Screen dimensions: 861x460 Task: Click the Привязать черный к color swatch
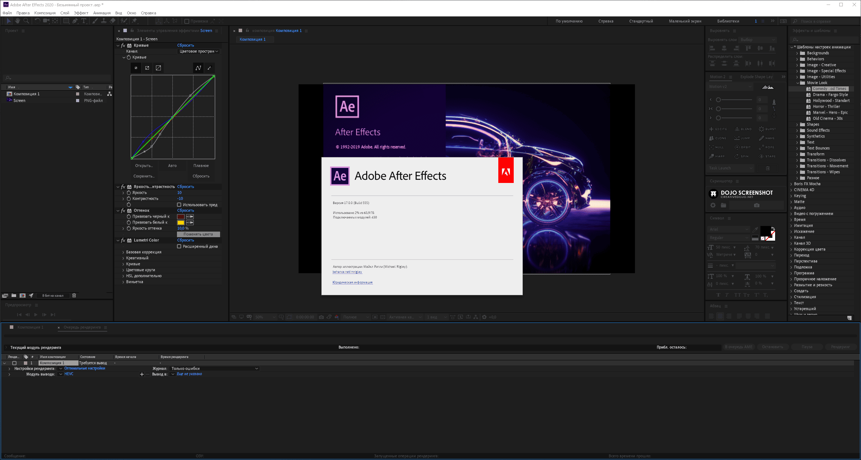[x=181, y=217]
